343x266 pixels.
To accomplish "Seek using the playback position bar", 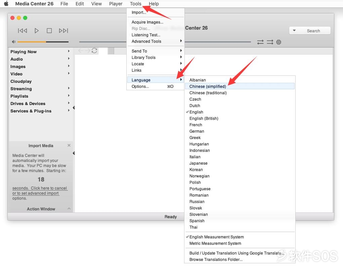I will 165,42.
